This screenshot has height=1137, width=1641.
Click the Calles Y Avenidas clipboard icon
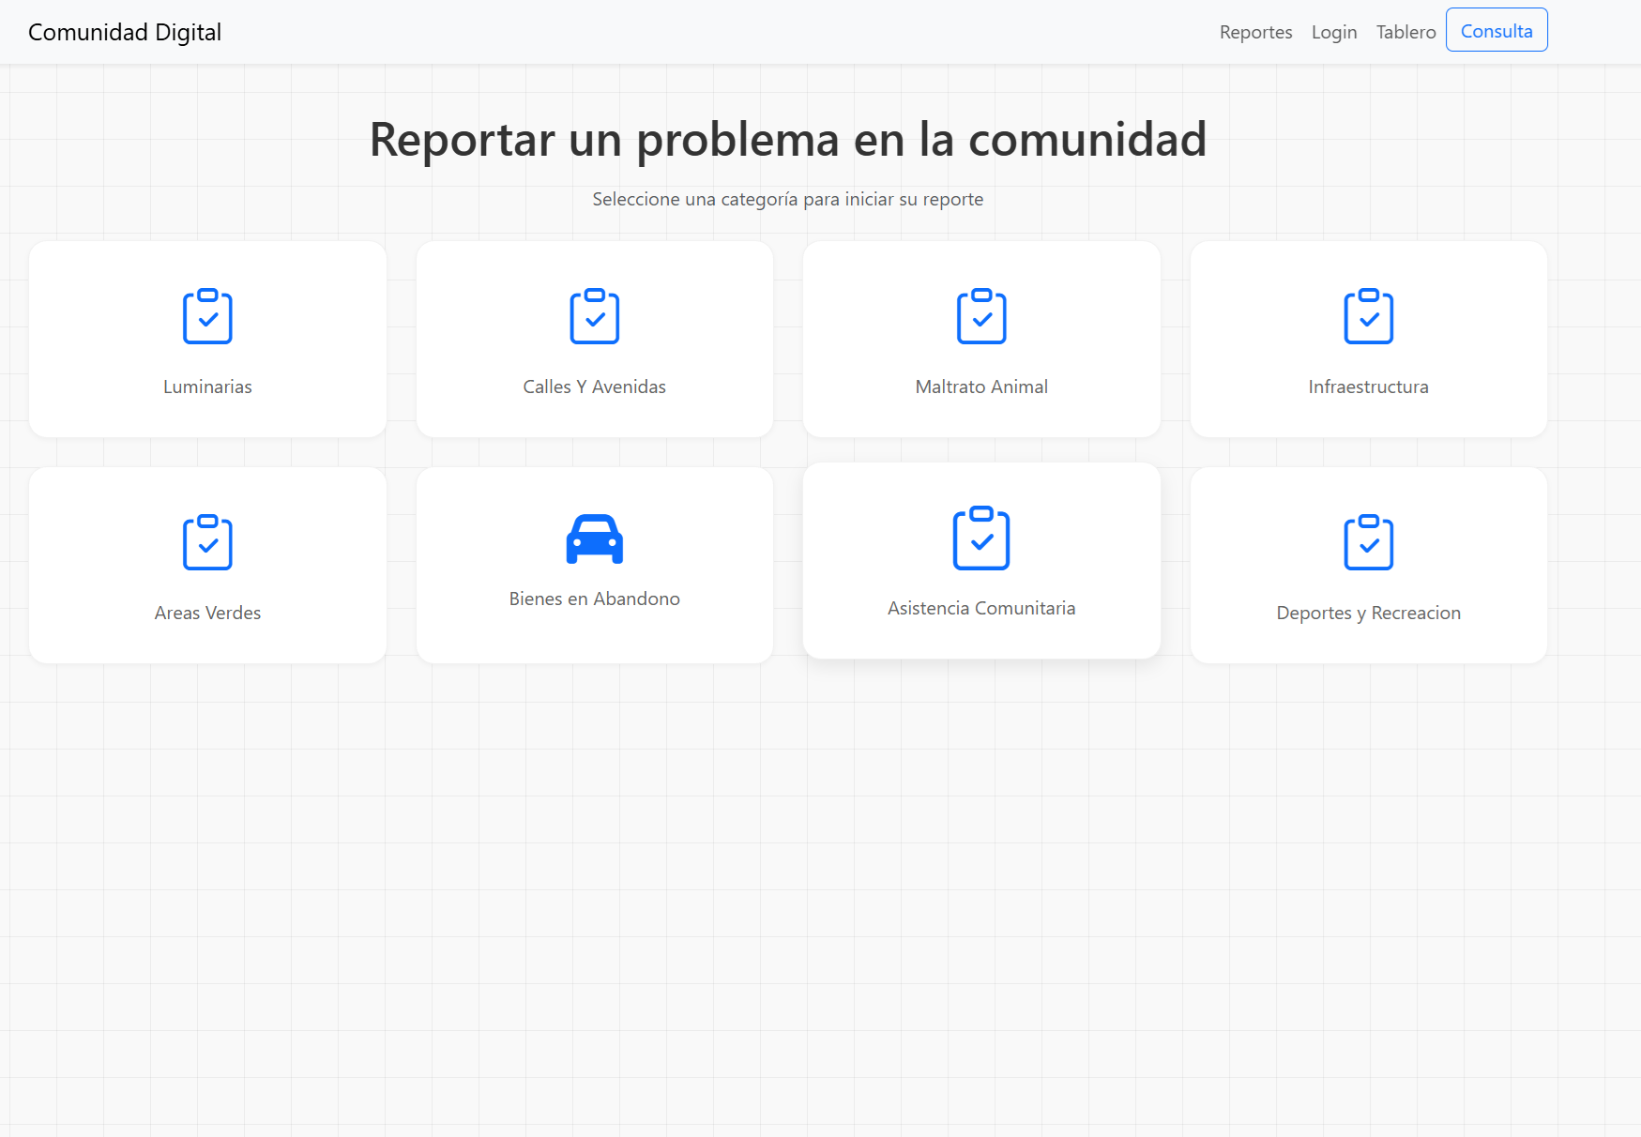tap(594, 316)
